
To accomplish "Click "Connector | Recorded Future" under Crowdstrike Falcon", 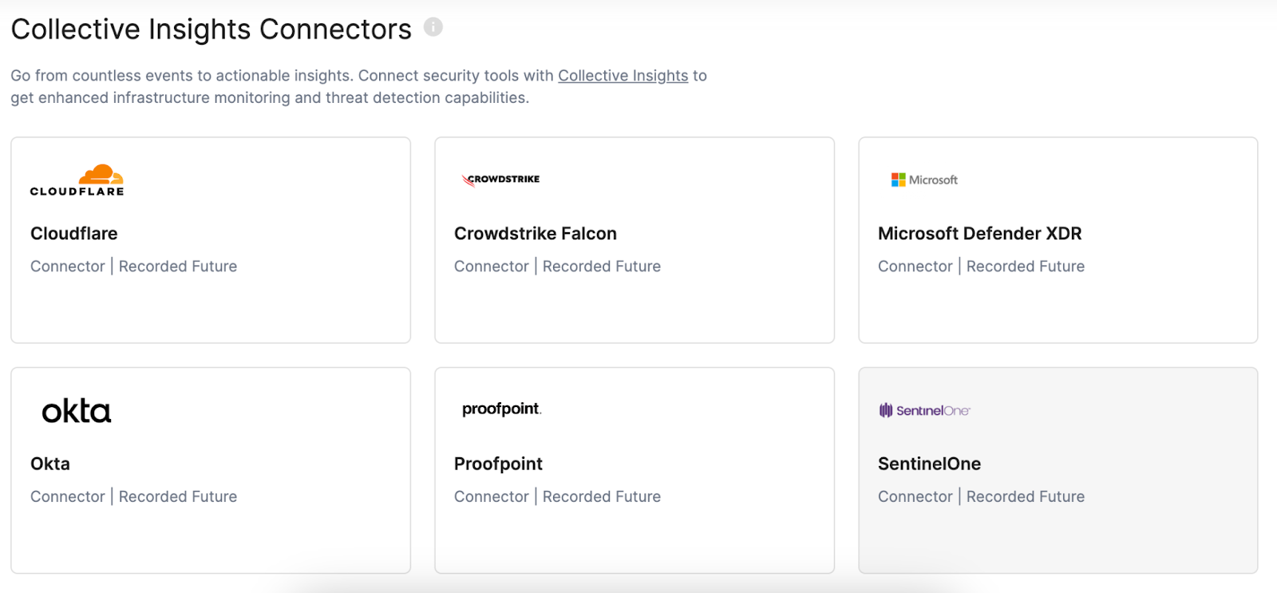I will click(x=557, y=267).
